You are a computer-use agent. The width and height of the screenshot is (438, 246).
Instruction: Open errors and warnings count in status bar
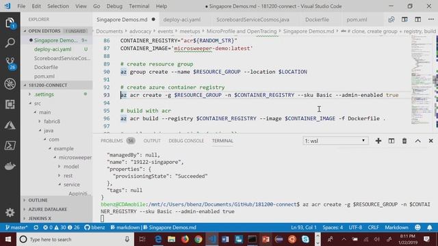(61, 228)
